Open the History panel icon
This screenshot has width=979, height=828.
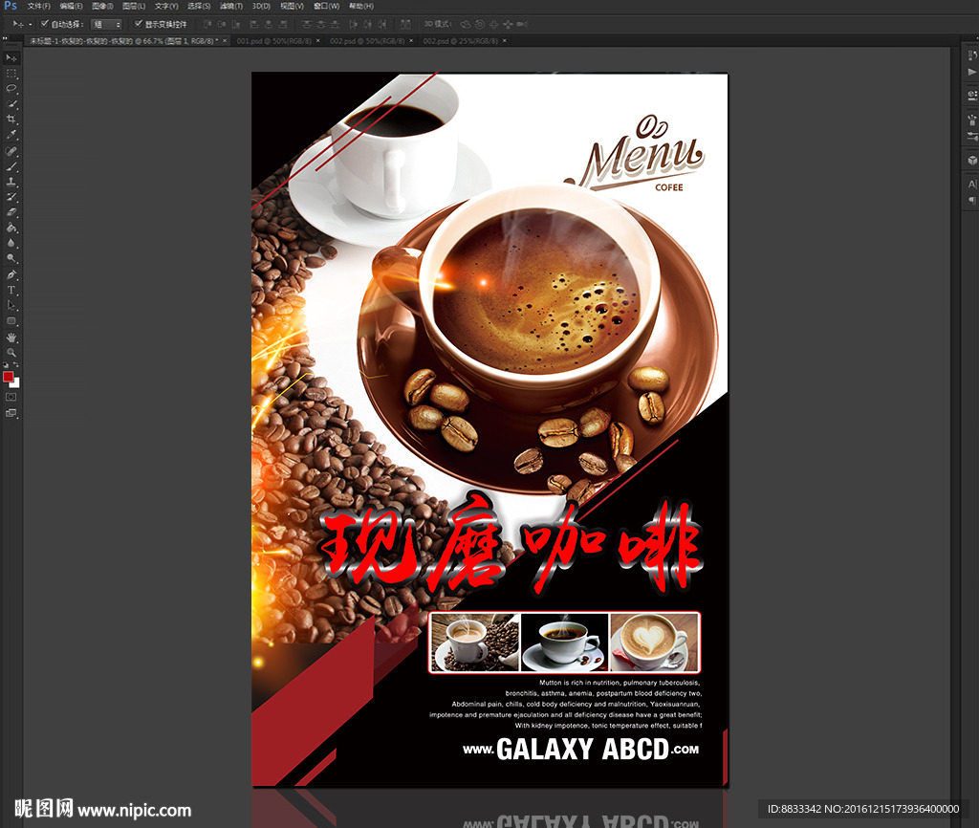click(x=972, y=57)
